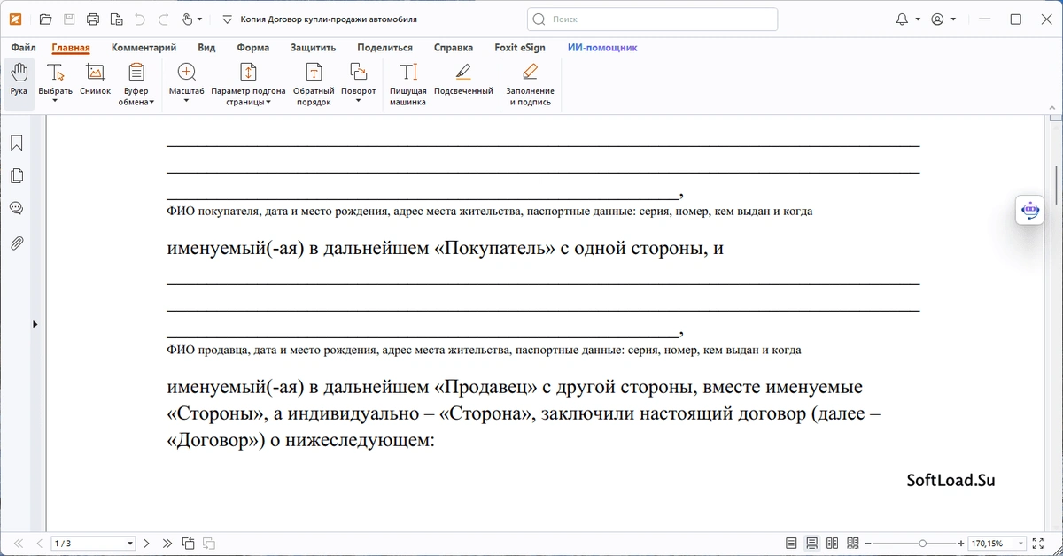Click the Масштаб zoom tool

pyautogui.click(x=186, y=78)
